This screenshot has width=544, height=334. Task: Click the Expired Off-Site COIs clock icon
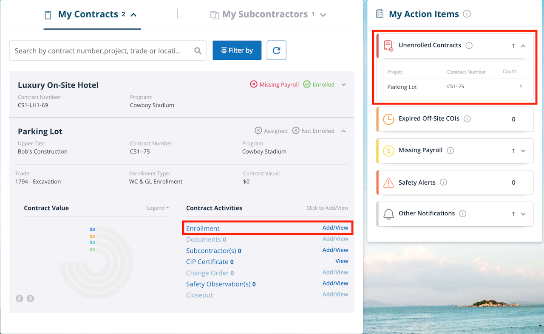[x=388, y=119]
